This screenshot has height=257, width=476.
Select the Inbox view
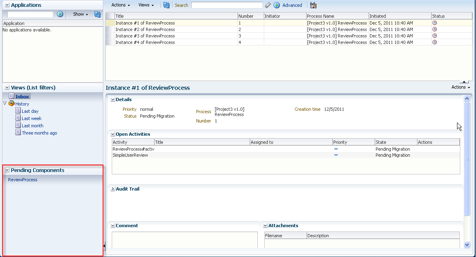click(22, 96)
